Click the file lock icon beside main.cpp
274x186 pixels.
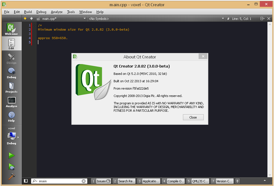click(x=38, y=19)
